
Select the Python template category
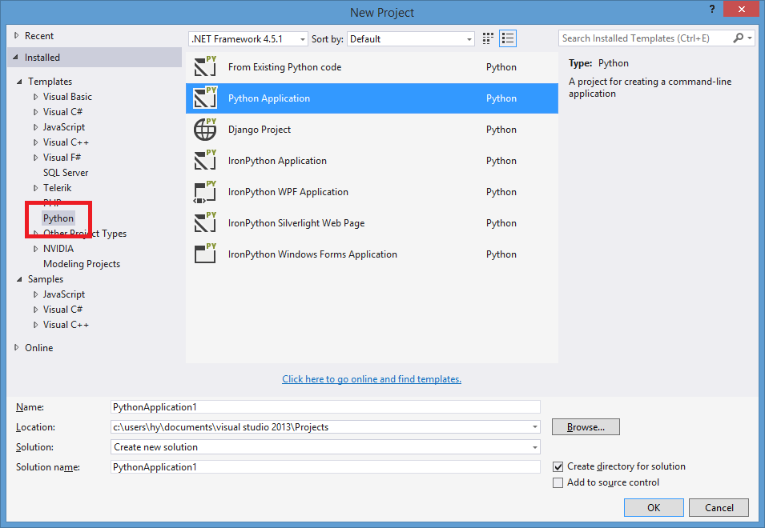pyautogui.click(x=58, y=218)
